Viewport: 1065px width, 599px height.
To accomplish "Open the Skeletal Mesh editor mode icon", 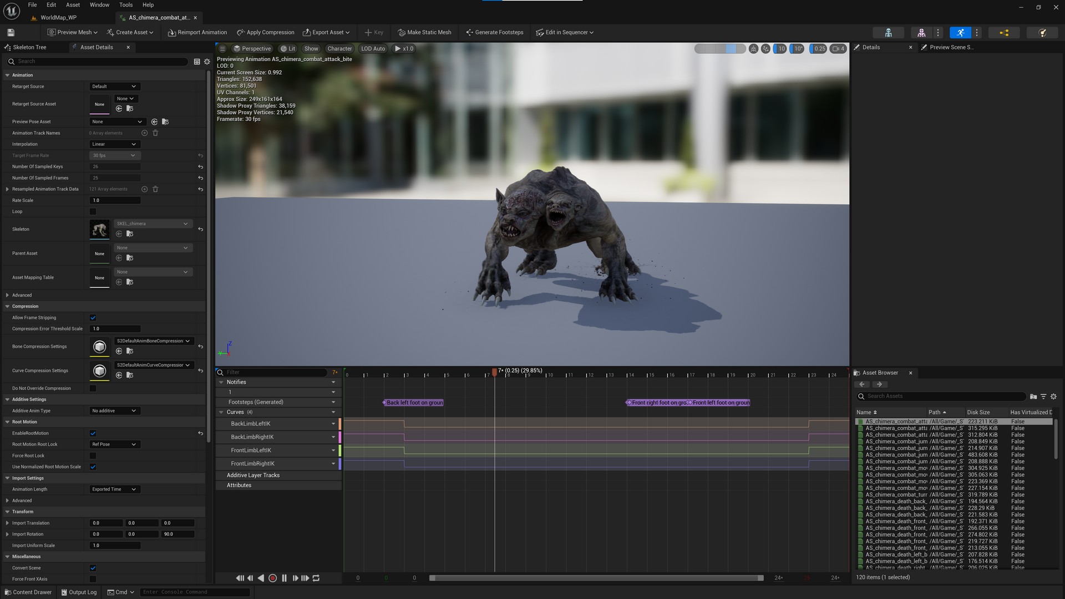I will click(921, 33).
